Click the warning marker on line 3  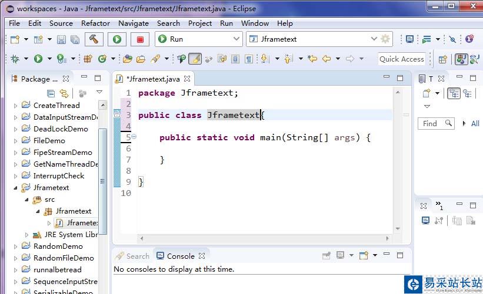tap(117, 114)
